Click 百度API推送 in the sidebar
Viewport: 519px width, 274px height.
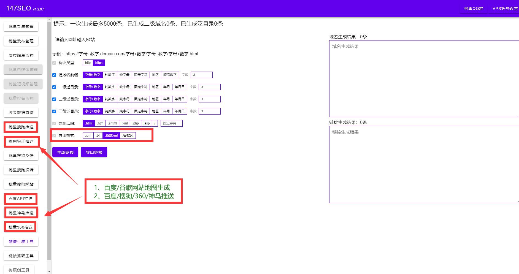(x=21, y=198)
